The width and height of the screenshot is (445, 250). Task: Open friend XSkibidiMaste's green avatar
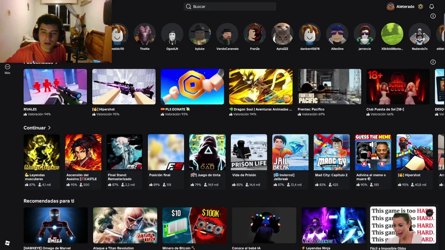click(392, 34)
